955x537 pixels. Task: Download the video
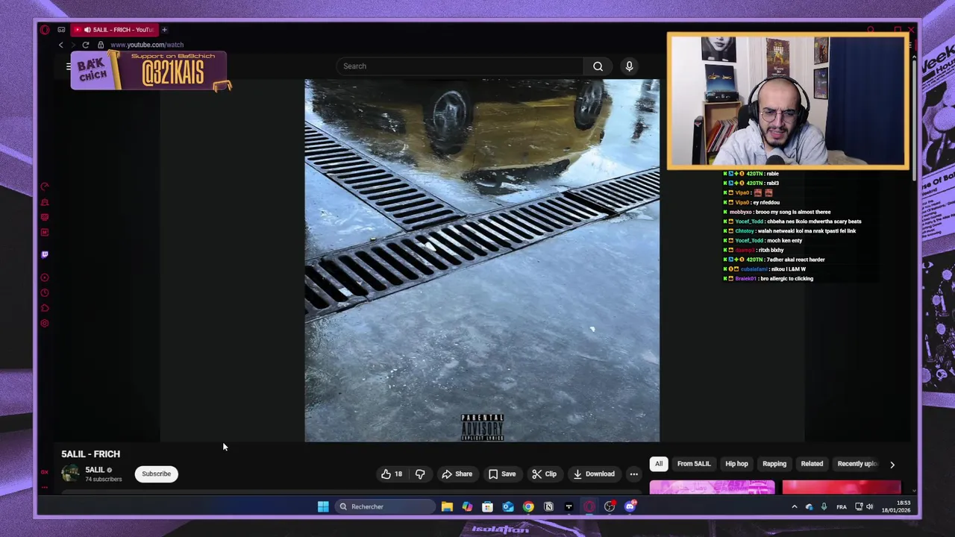(594, 474)
